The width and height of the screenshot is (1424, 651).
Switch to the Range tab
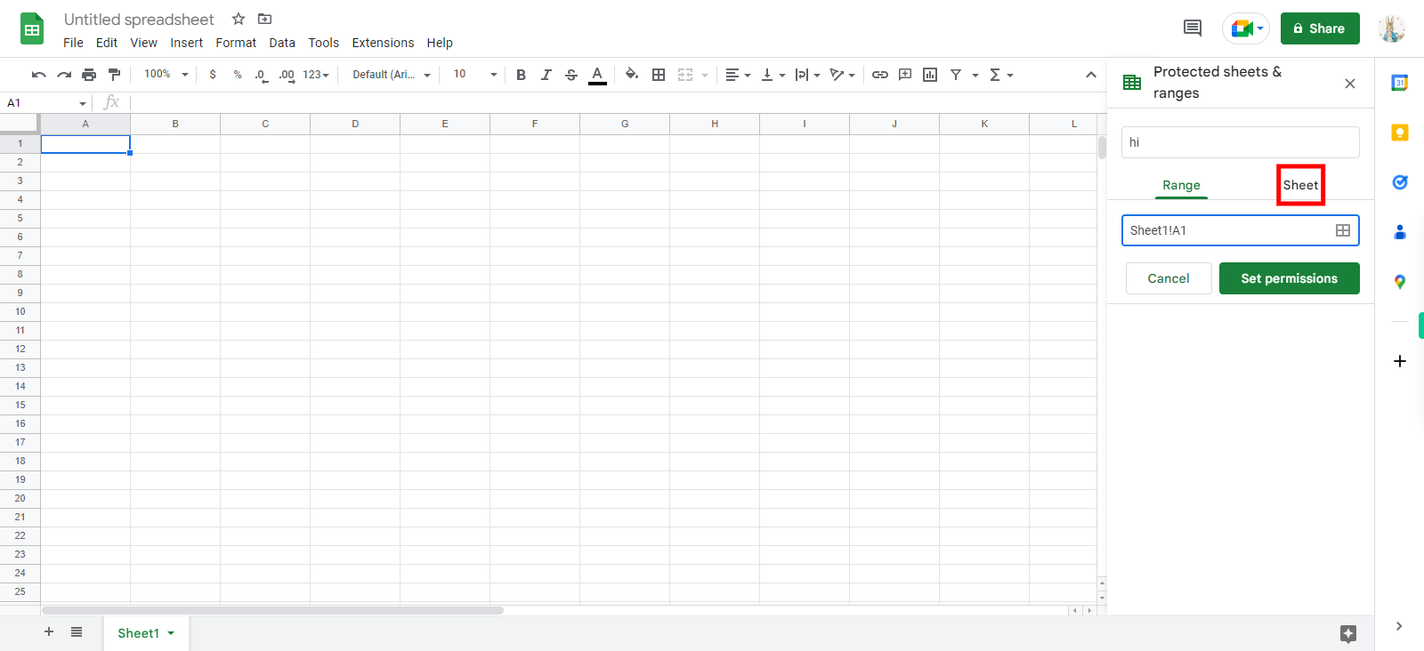1181,185
